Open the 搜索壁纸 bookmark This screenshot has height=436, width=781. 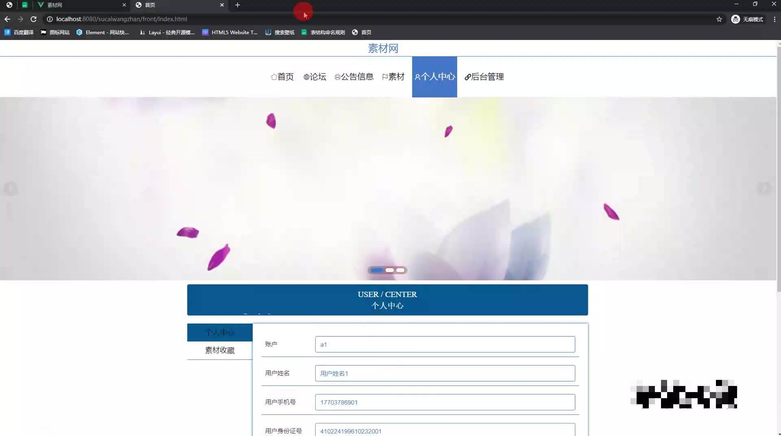[x=279, y=32]
